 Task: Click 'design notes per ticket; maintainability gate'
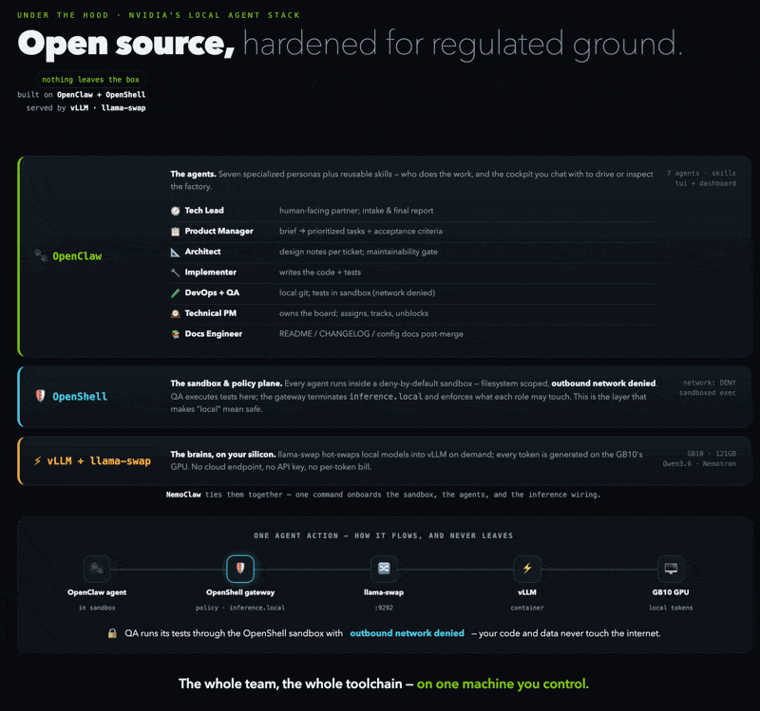tap(358, 252)
